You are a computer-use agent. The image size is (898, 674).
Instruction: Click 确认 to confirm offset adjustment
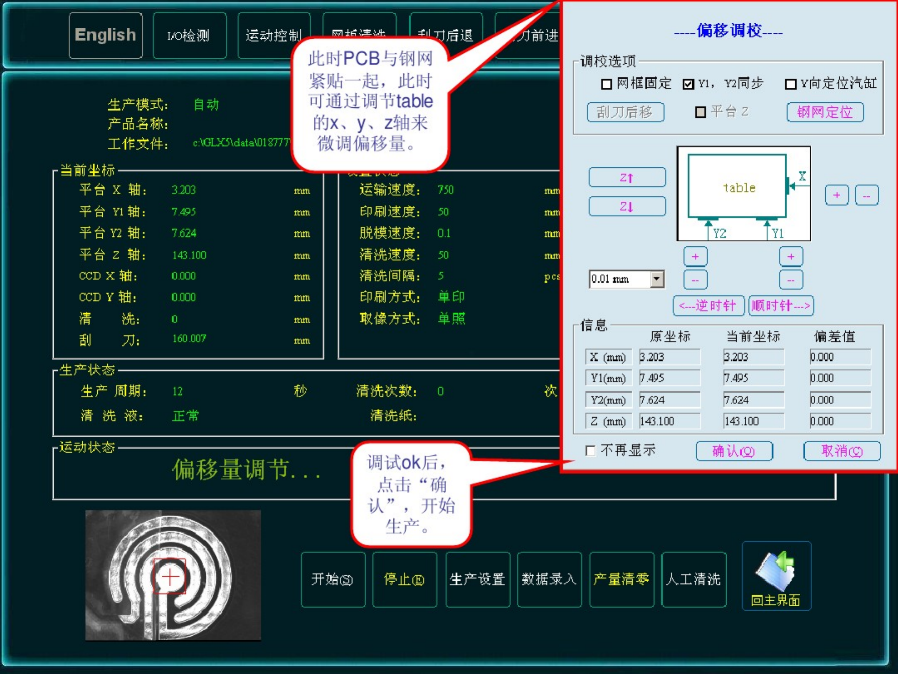coord(734,451)
